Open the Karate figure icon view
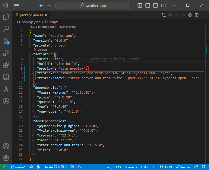This screenshot has height=170, width=209. pos(6,89)
